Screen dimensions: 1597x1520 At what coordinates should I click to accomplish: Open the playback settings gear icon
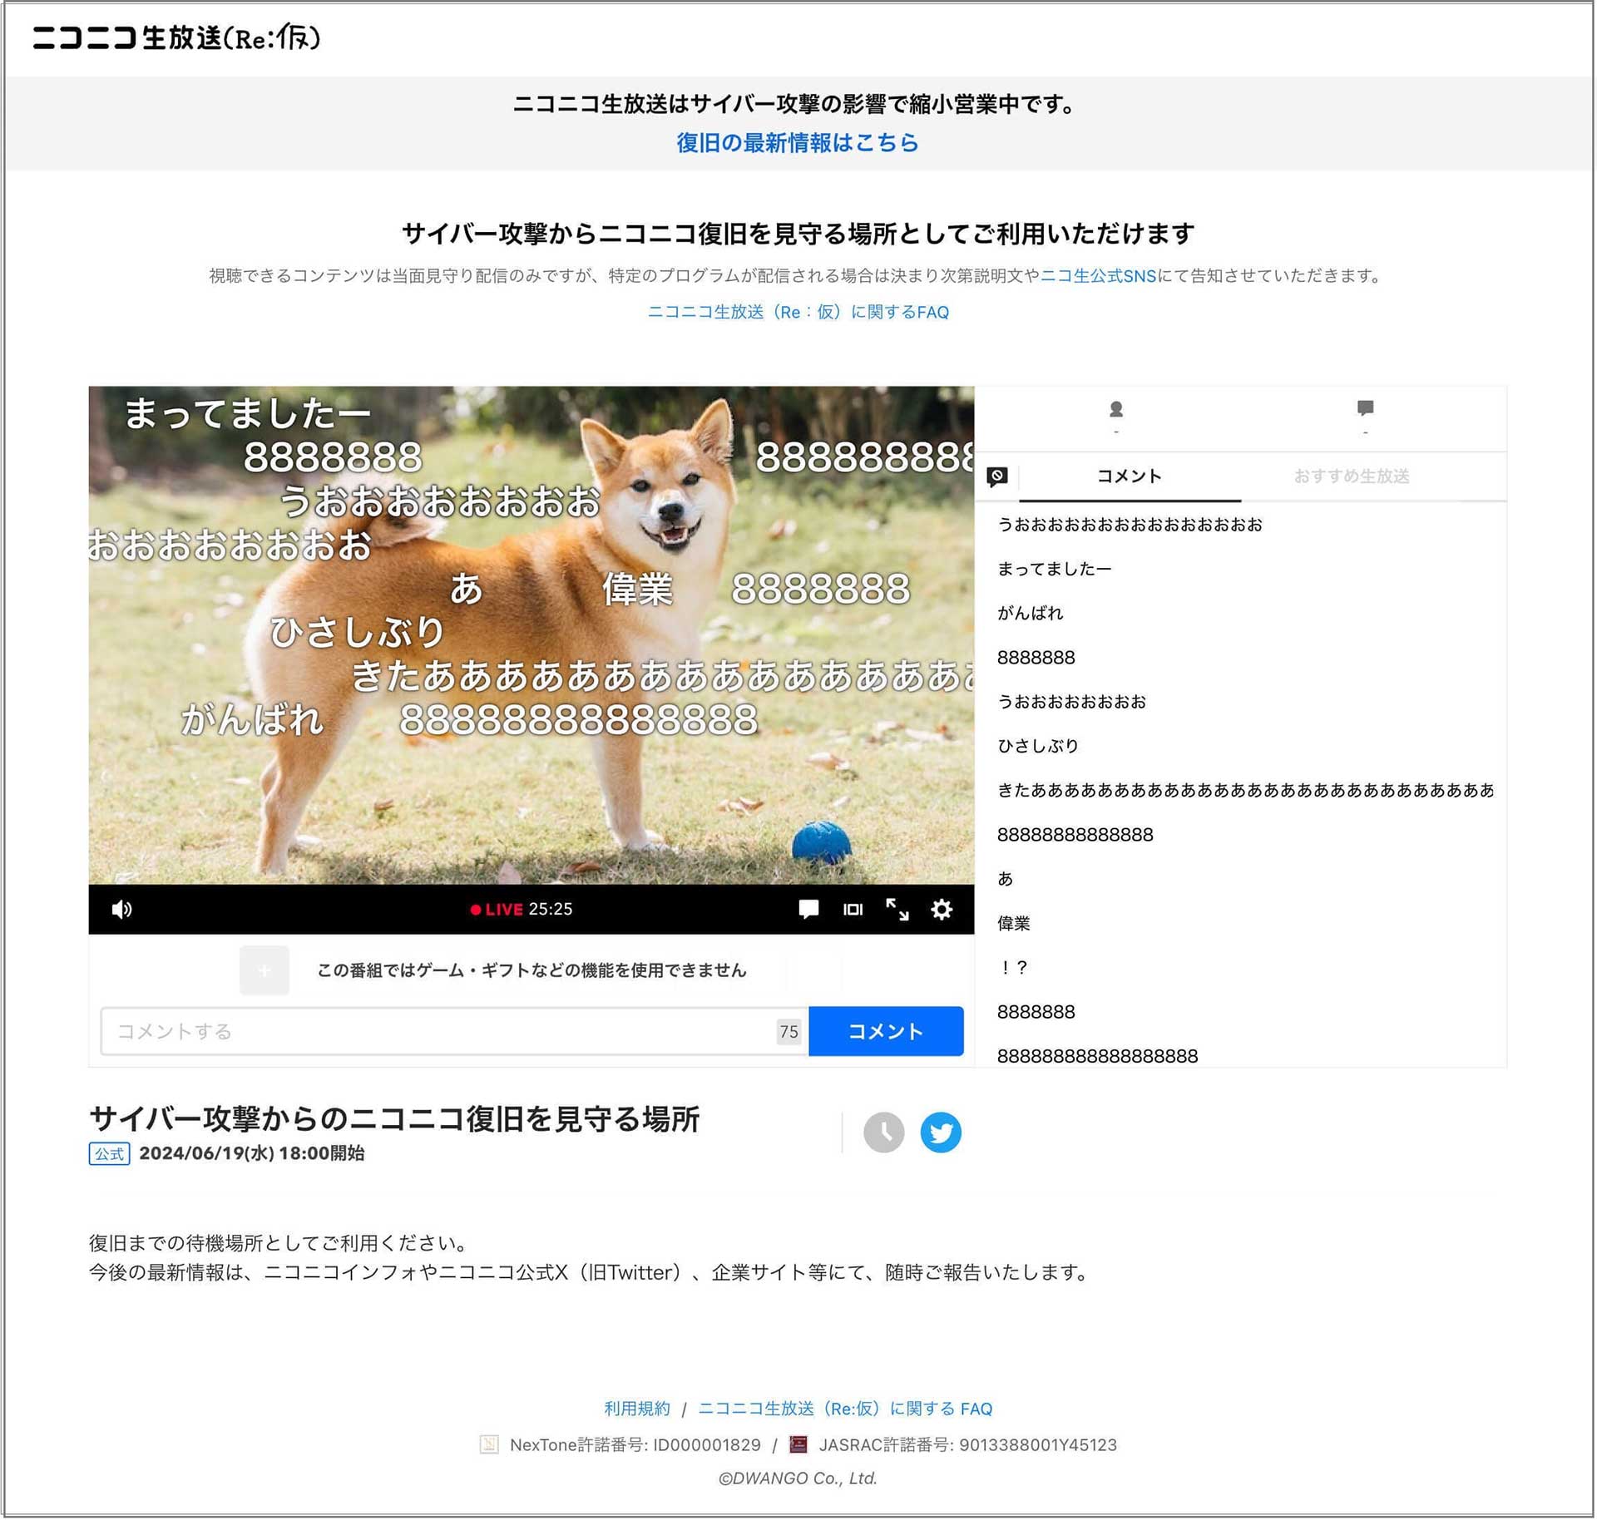(x=941, y=909)
